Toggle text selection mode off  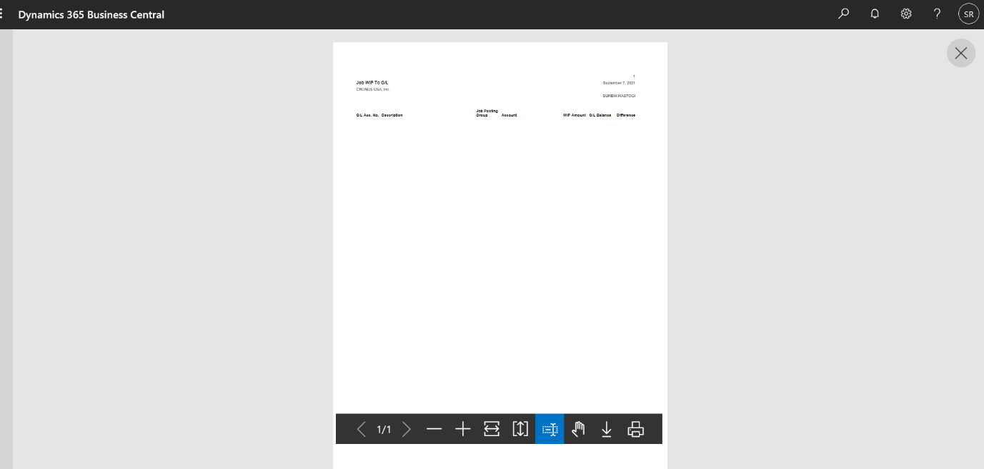(x=549, y=429)
